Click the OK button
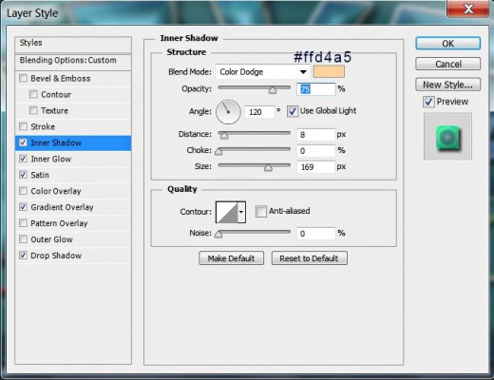Image resolution: width=494 pixels, height=380 pixels. [447, 44]
